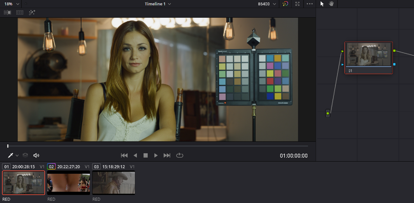Open the 86400 timecode dropdown
The height and width of the screenshot is (203, 414).
pyautogui.click(x=267, y=4)
